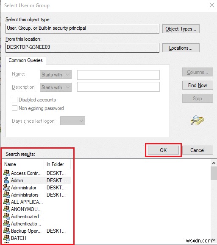The height and width of the screenshot is (245, 217).
Task: Click the ANONYMOU... group icon
Action: [x=7, y=209]
